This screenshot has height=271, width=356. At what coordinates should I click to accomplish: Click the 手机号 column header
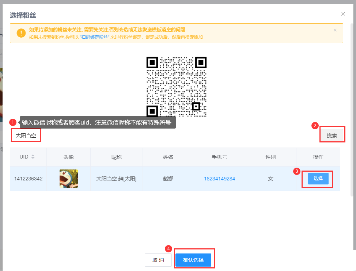(219, 157)
